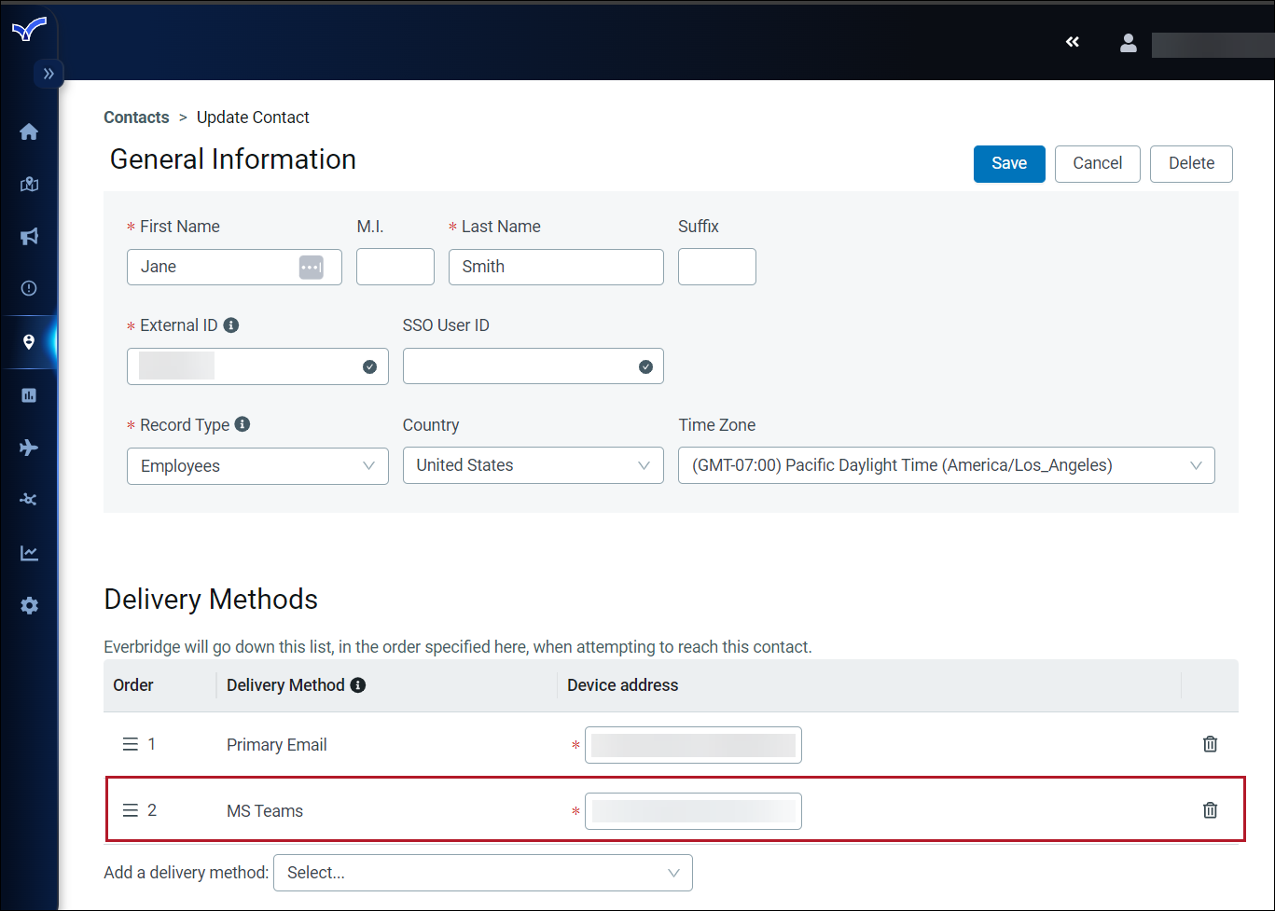Delete the Primary Email delivery method

[1210, 744]
